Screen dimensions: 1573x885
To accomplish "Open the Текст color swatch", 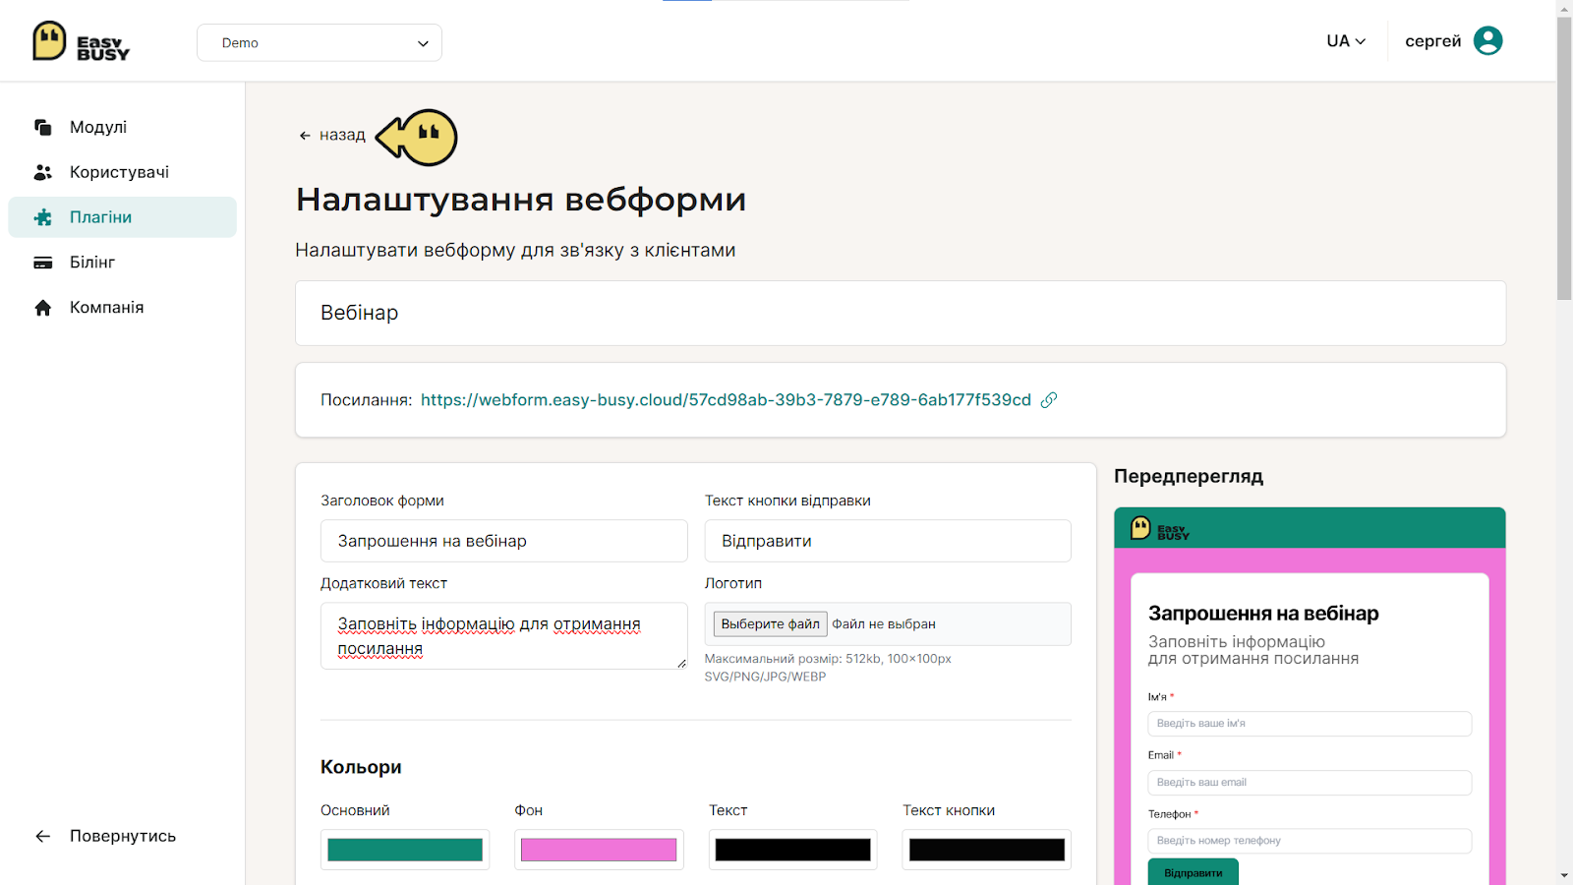I will [792, 850].
